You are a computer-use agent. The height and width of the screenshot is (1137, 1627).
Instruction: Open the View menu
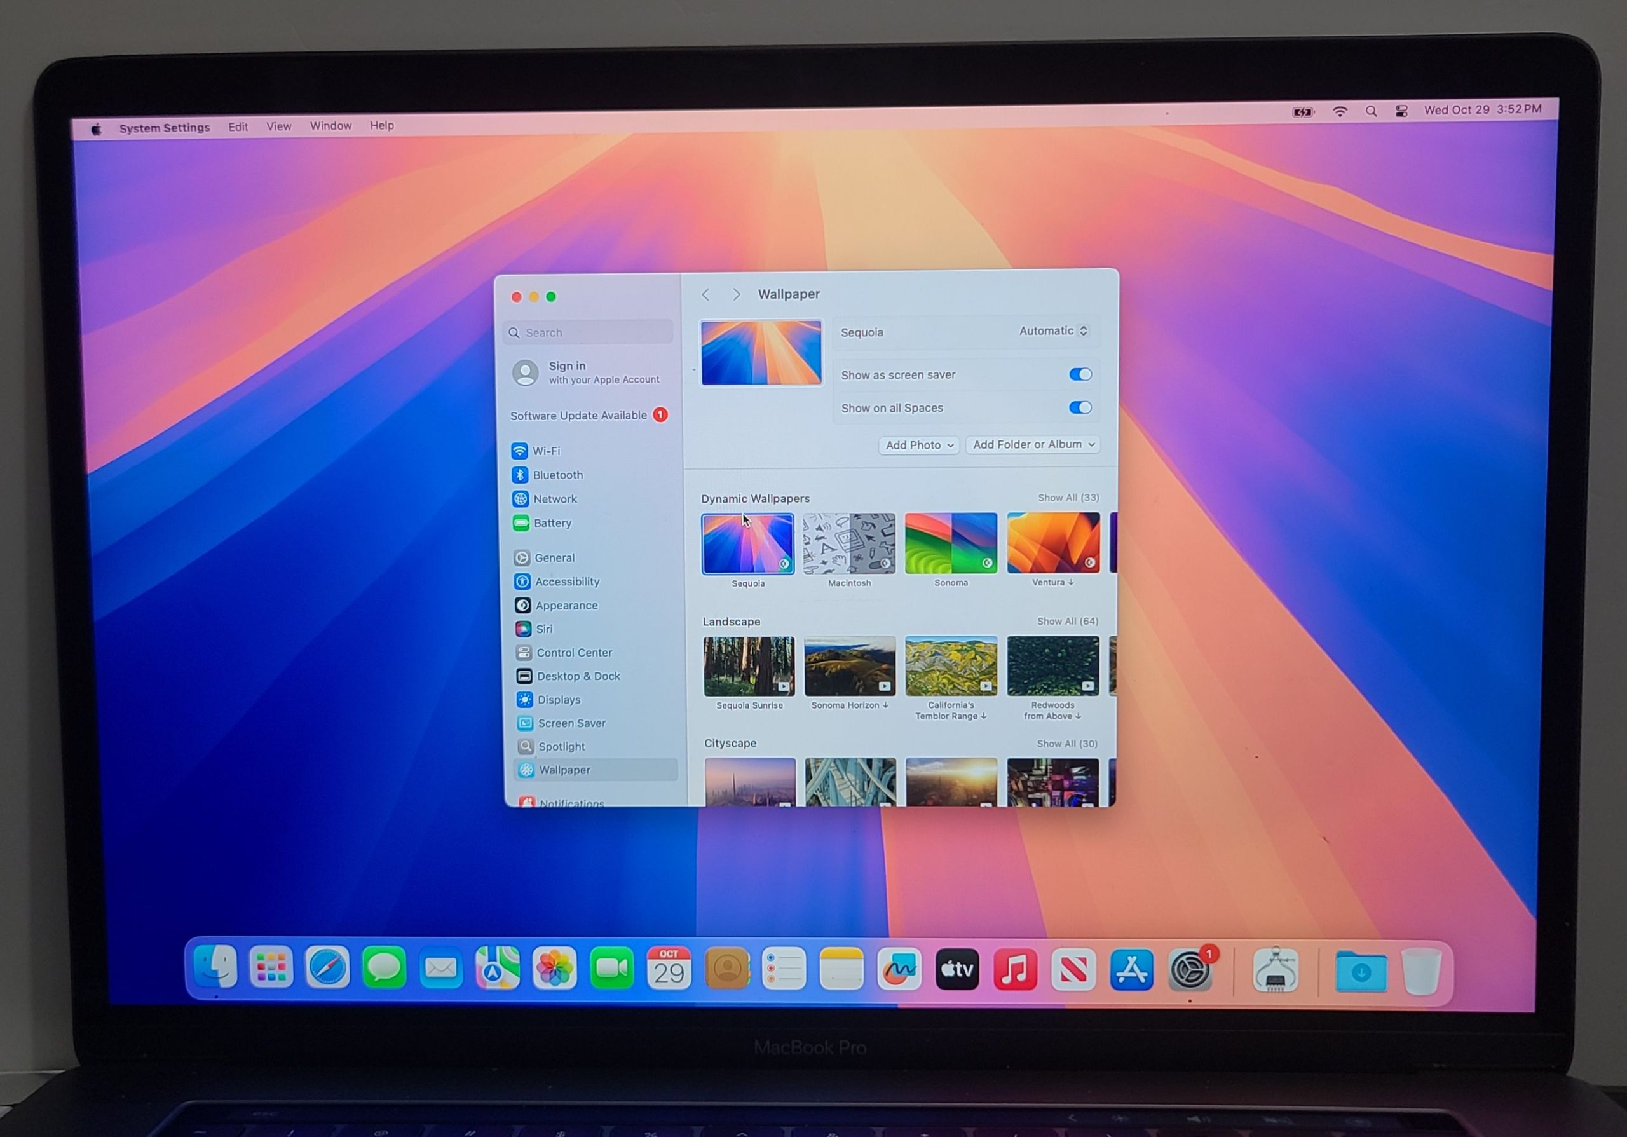(278, 126)
